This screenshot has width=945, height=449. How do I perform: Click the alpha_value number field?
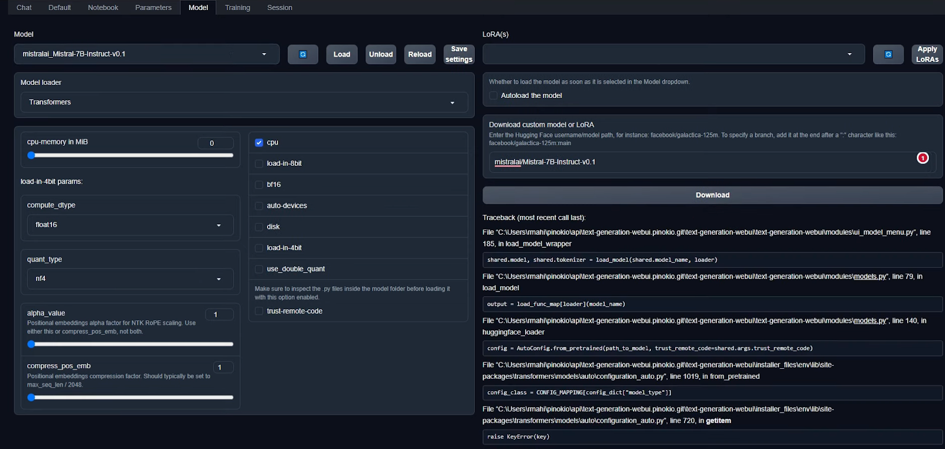pyautogui.click(x=219, y=314)
